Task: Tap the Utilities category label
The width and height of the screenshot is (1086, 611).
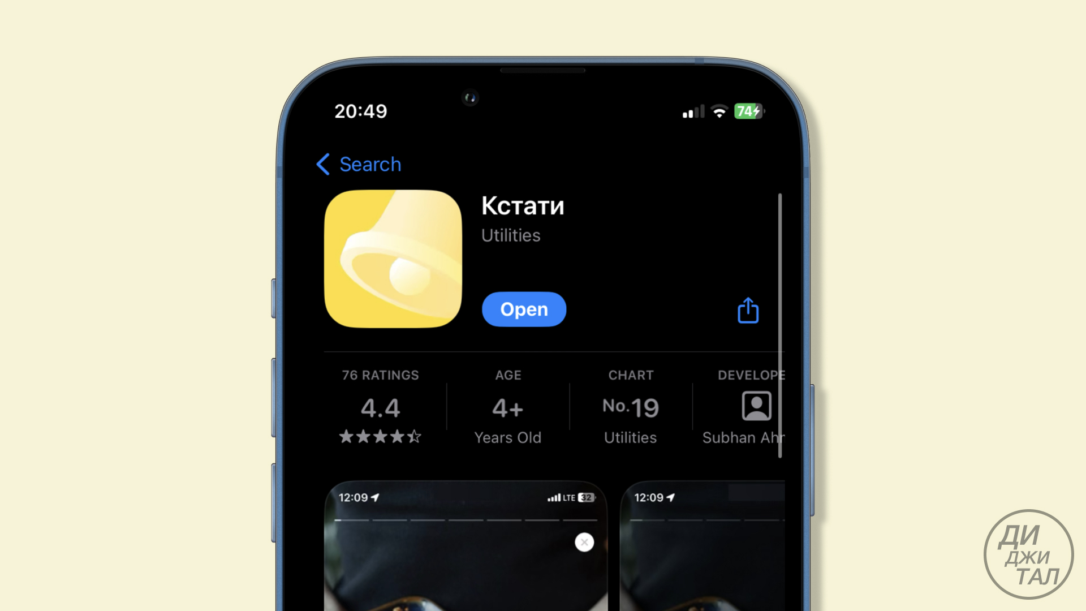Action: tap(511, 236)
